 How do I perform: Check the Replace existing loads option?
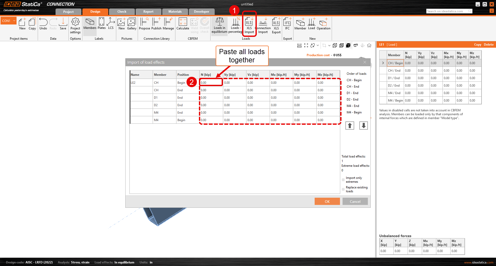pos(343,189)
